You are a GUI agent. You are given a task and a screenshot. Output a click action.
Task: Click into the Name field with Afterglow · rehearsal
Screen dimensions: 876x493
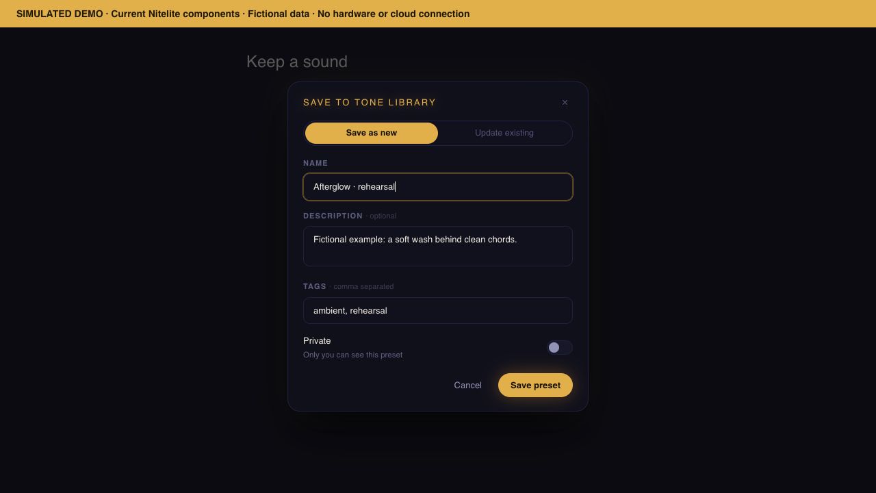coord(438,187)
